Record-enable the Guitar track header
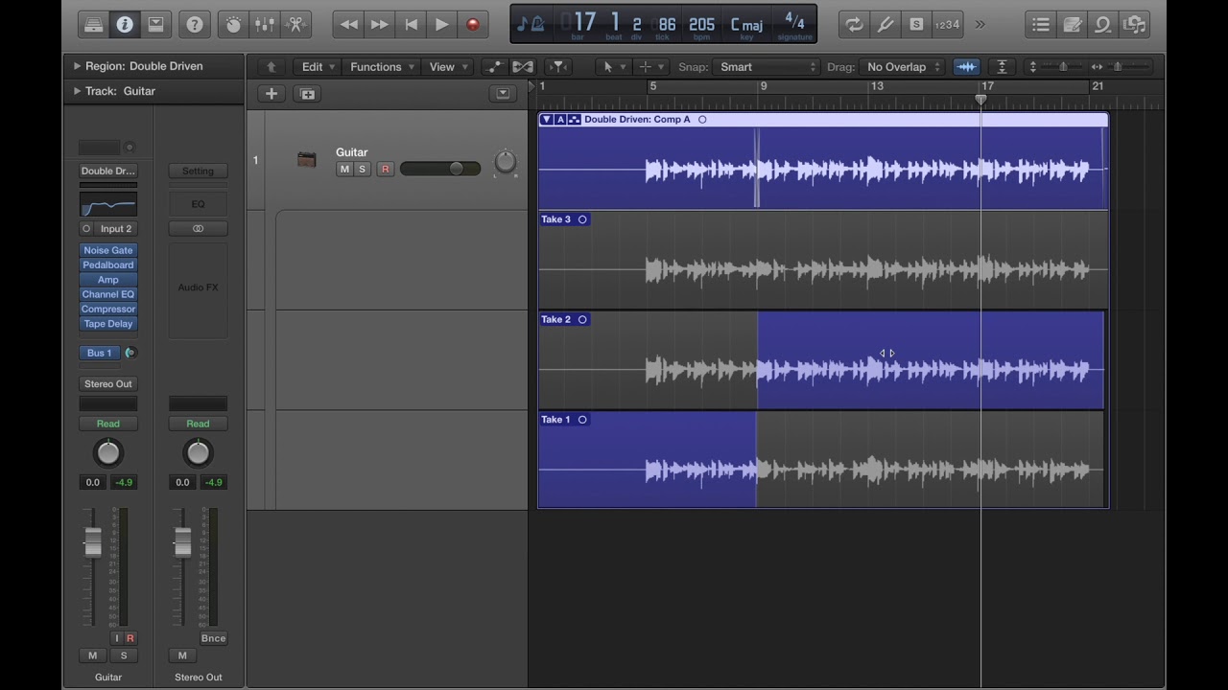1228x690 pixels. (386, 169)
